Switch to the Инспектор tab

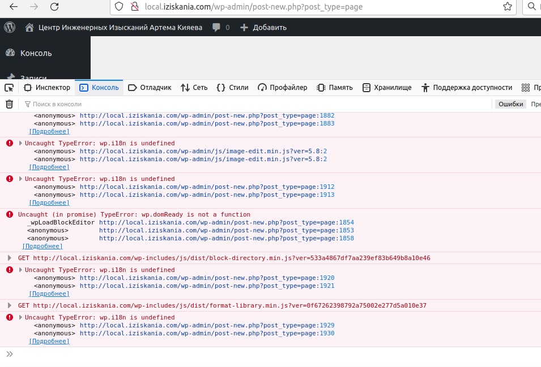[x=47, y=88]
